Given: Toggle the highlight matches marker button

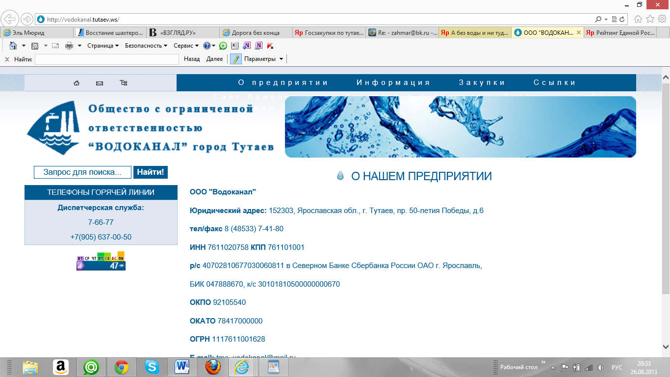Looking at the screenshot, I should tap(236, 59).
